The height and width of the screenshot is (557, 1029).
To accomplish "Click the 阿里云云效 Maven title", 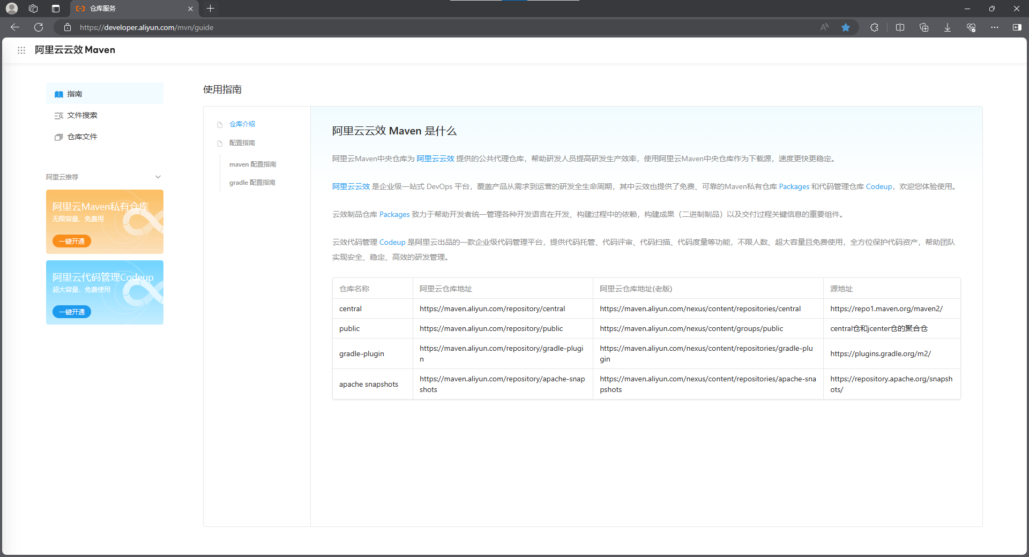I will [x=75, y=50].
